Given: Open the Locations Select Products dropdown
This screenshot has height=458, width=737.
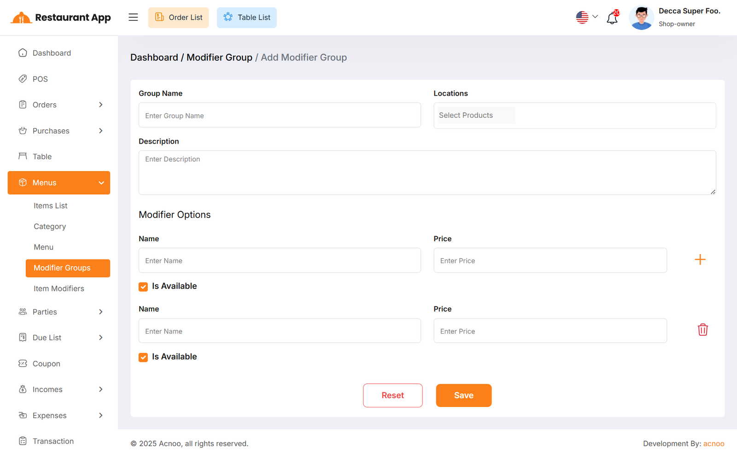Looking at the screenshot, I should coord(574,116).
